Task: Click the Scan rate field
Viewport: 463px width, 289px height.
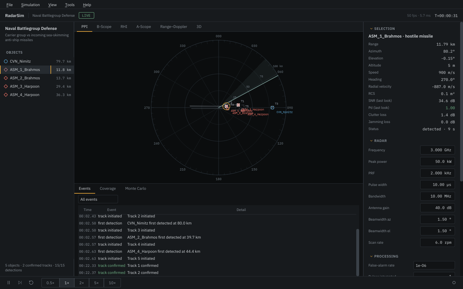Action: (438, 242)
